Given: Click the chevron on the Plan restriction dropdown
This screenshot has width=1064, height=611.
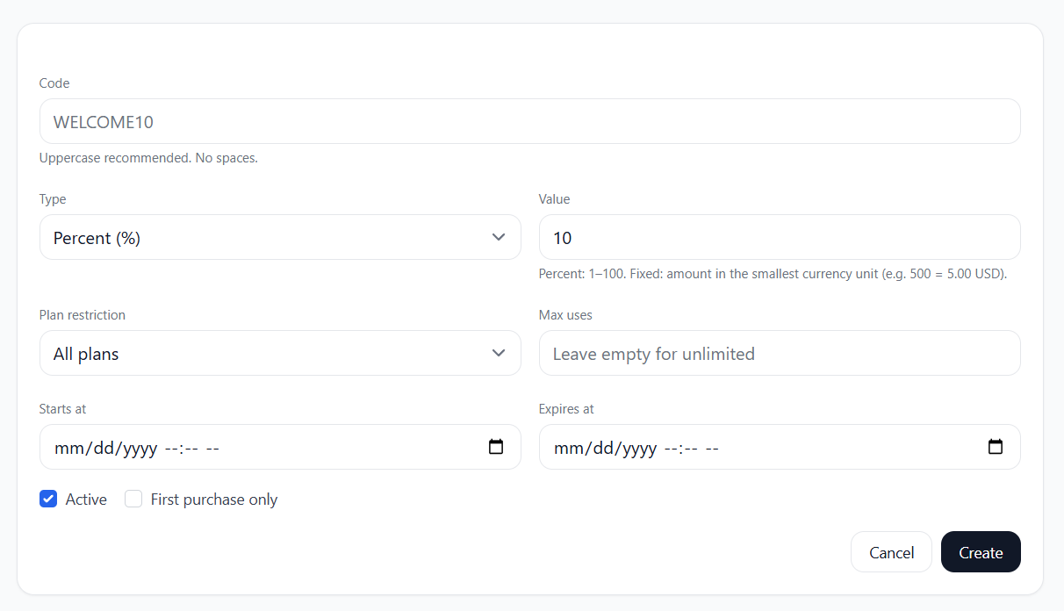Looking at the screenshot, I should coord(498,353).
